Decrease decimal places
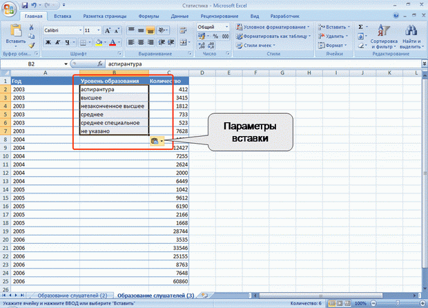The width and height of the screenshot is (428, 308). (x=211, y=46)
